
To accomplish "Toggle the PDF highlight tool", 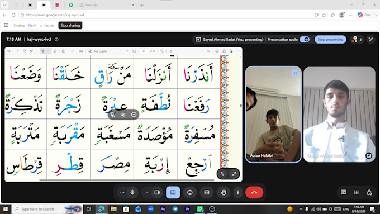I will pos(43,51).
